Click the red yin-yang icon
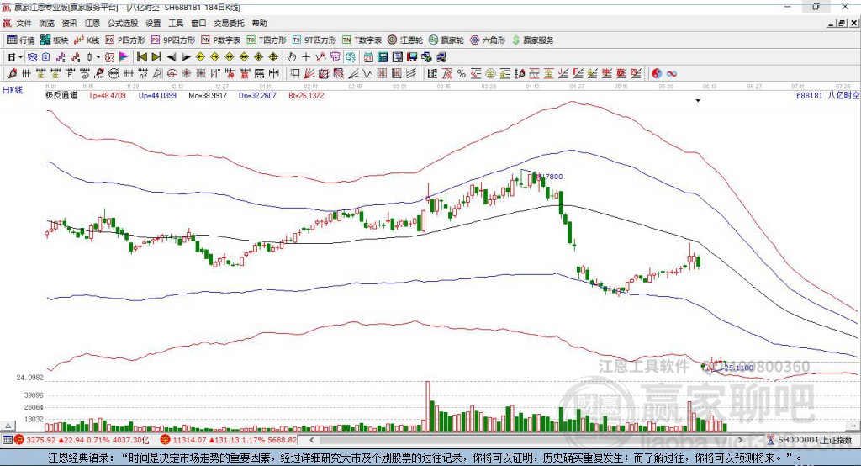The width and height of the screenshot is (861, 466). click(x=657, y=74)
